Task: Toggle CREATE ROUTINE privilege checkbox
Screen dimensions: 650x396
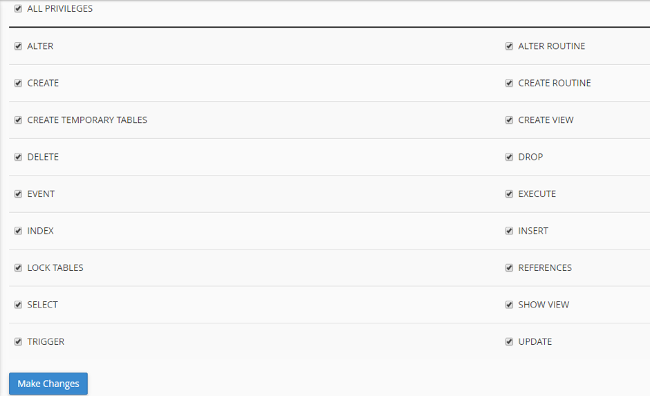Action: click(x=509, y=83)
